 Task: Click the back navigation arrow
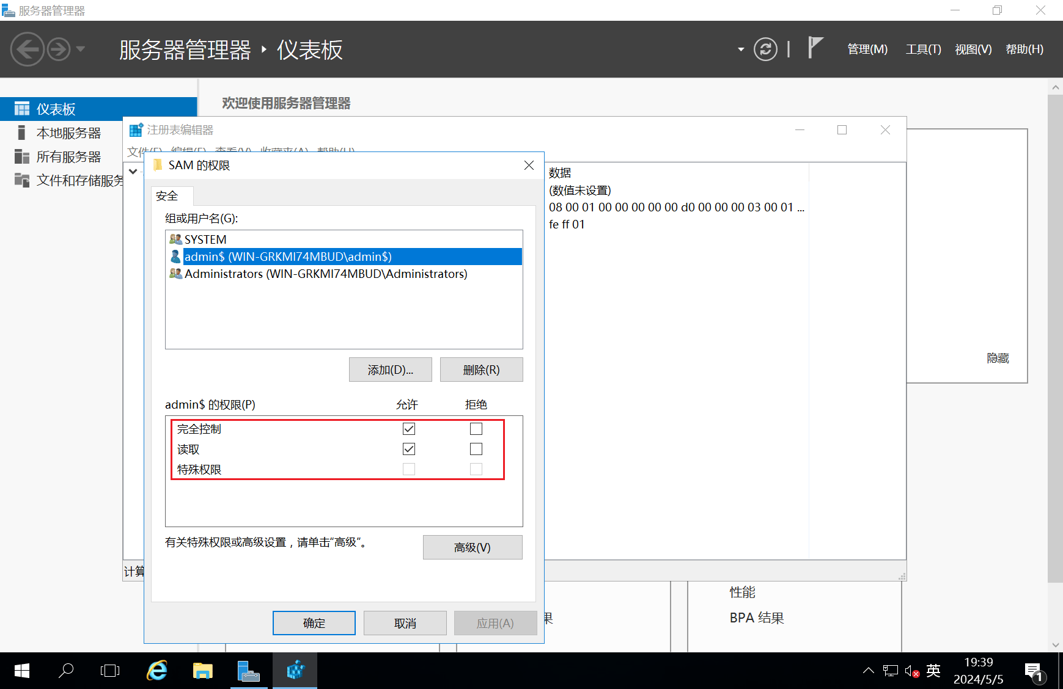[28, 49]
